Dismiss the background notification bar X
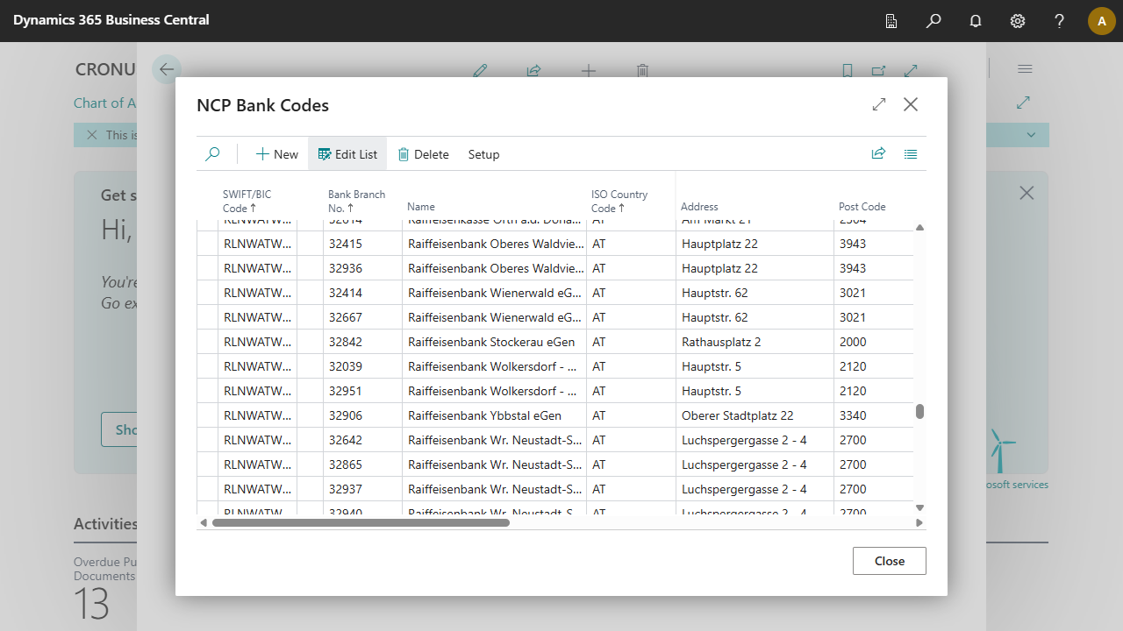Image resolution: width=1123 pixels, height=631 pixels. coord(92,135)
